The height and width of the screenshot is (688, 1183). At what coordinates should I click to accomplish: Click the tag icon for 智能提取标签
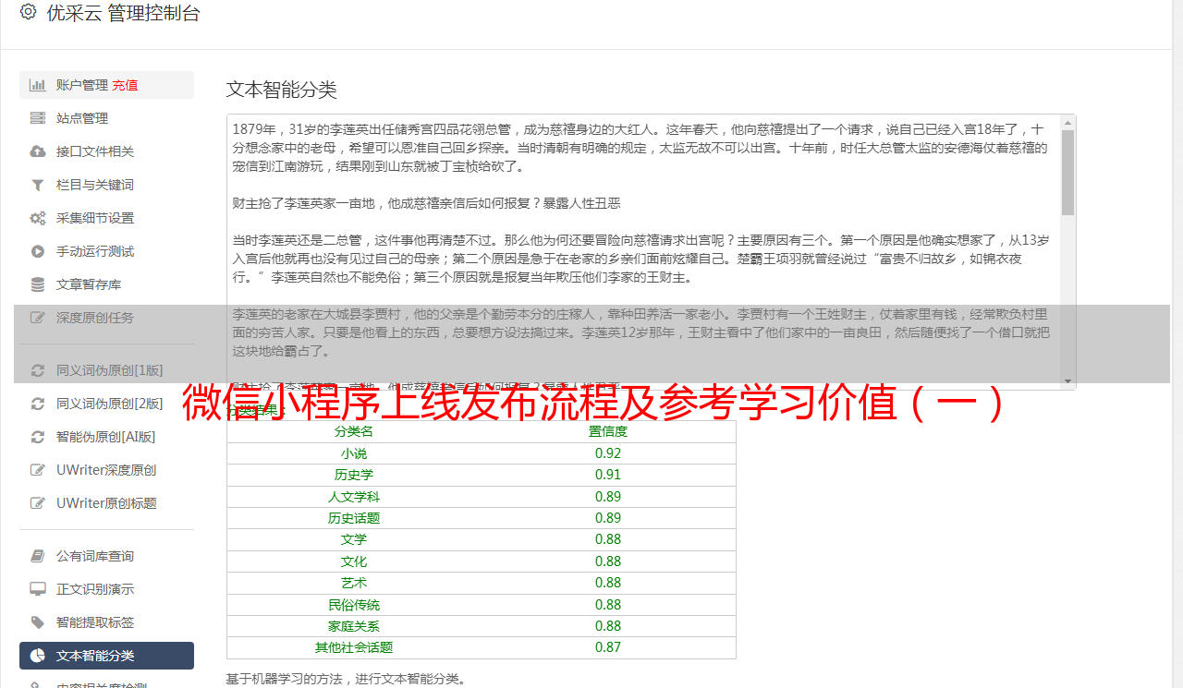pos(38,622)
